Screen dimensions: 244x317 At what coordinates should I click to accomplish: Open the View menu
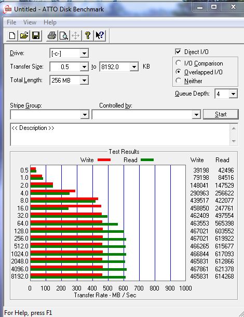click(x=30, y=22)
